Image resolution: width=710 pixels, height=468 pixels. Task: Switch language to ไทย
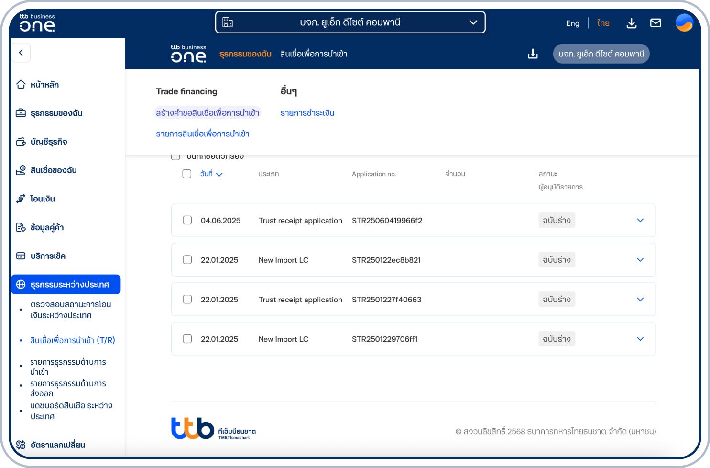(x=603, y=23)
